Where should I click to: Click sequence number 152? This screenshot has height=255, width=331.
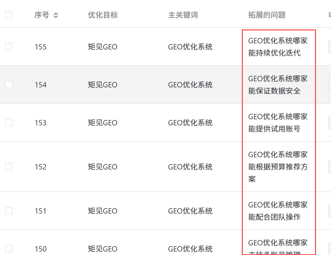coord(41,167)
